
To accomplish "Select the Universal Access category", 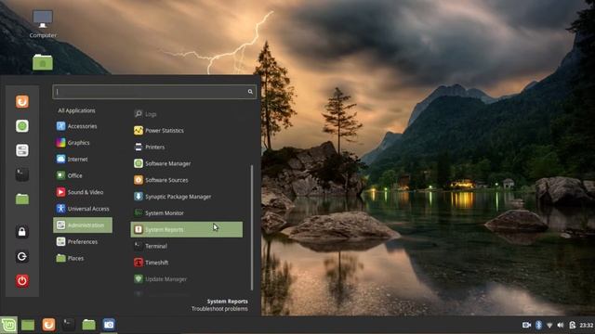I will 83,209.
